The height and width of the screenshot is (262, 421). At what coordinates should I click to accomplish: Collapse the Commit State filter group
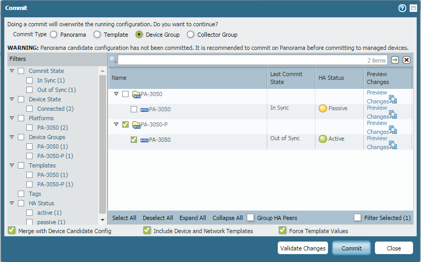(x=12, y=71)
